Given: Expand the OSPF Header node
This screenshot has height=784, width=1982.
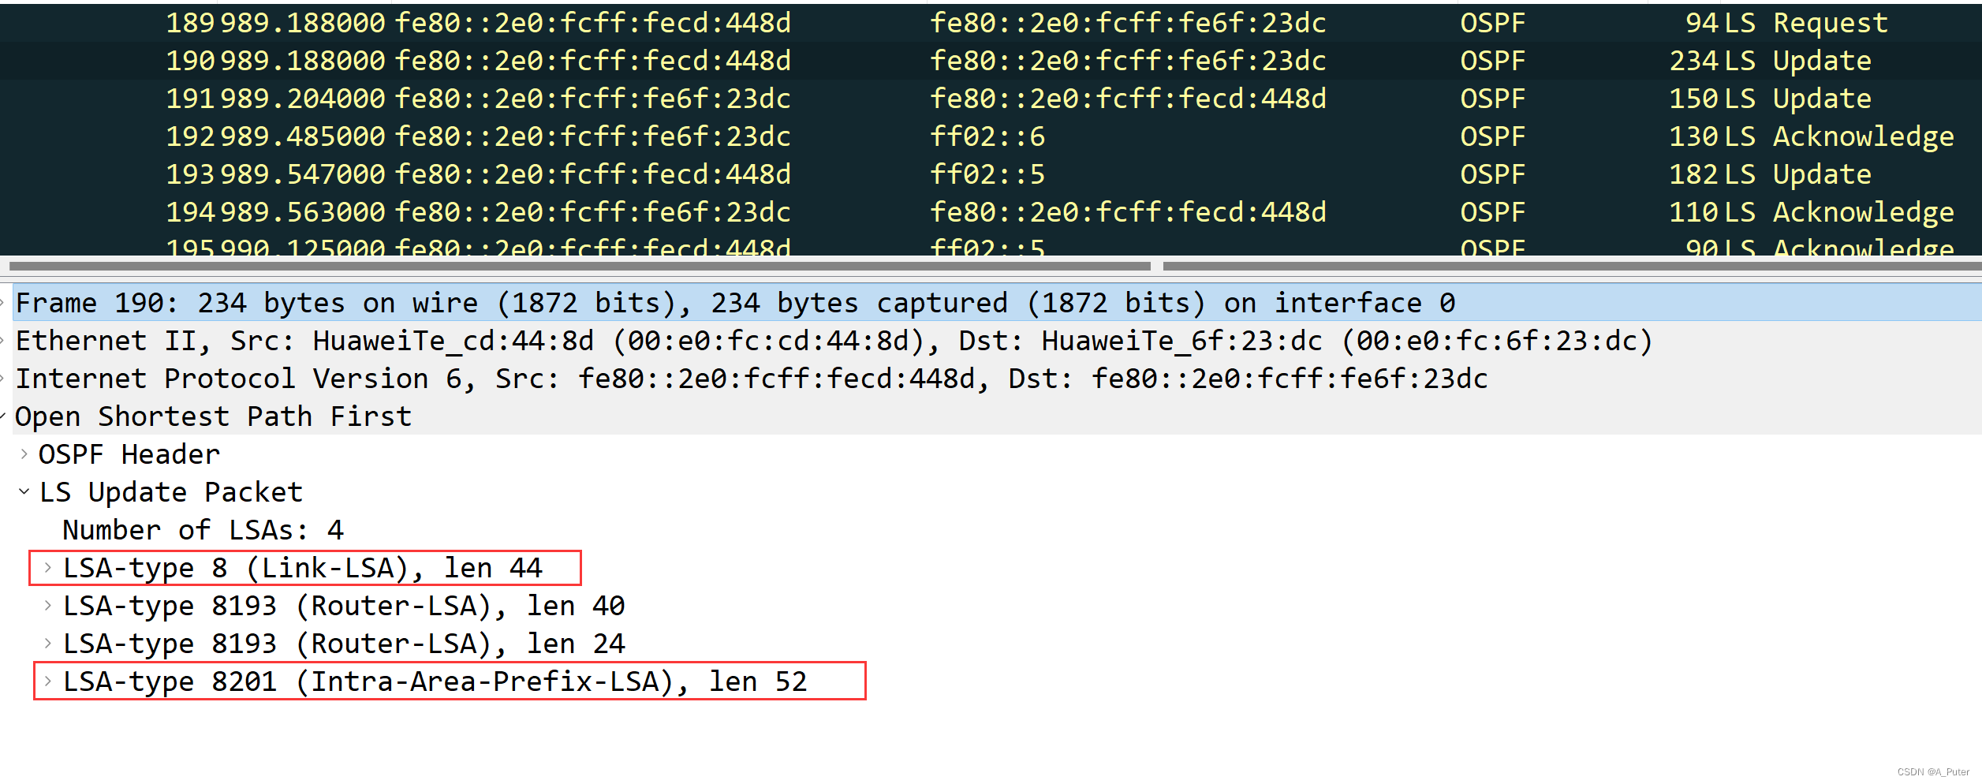Looking at the screenshot, I should (x=24, y=454).
